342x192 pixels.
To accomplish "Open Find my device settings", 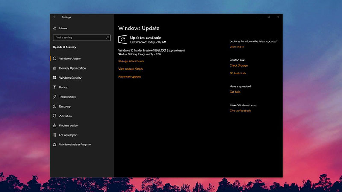I will (x=68, y=125).
